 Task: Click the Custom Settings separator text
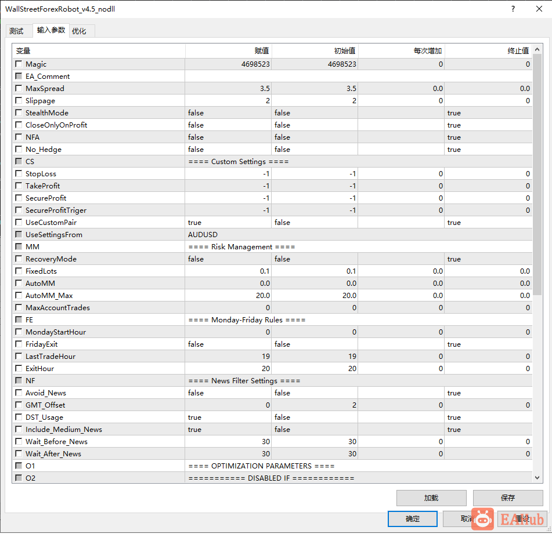tap(239, 161)
